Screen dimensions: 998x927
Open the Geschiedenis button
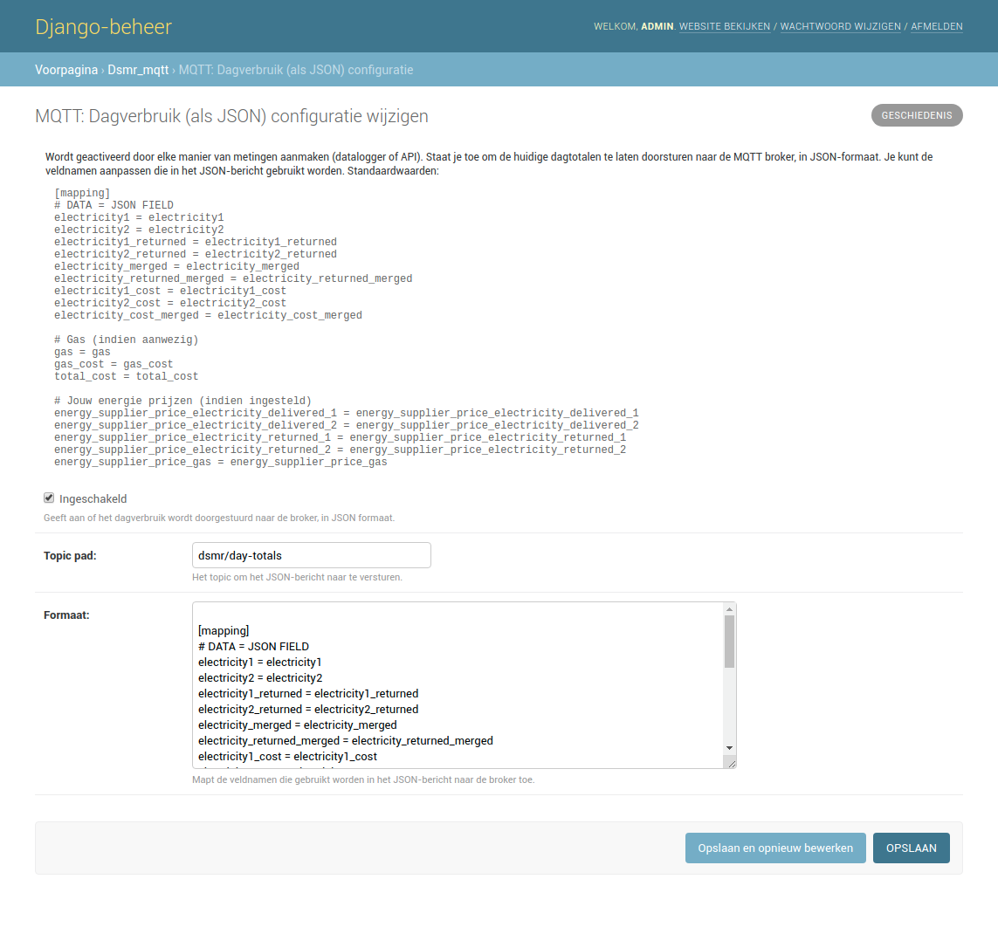[917, 115]
